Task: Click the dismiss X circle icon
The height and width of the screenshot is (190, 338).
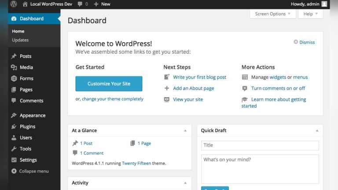Action: pos(296,42)
